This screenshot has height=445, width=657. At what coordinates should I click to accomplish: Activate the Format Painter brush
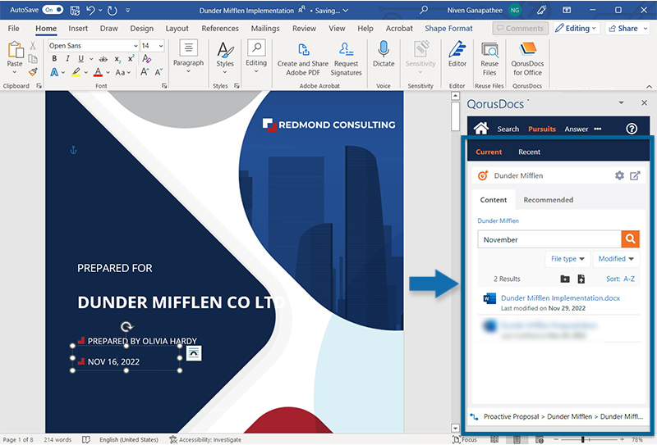(x=33, y=72)
